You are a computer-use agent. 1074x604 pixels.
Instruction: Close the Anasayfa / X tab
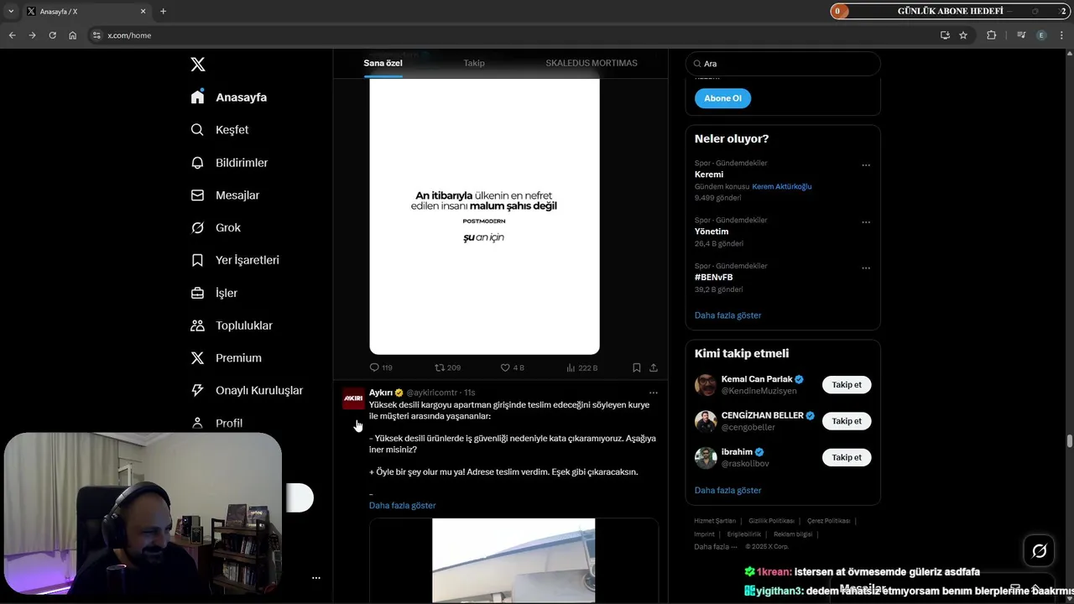click(143, 11)
